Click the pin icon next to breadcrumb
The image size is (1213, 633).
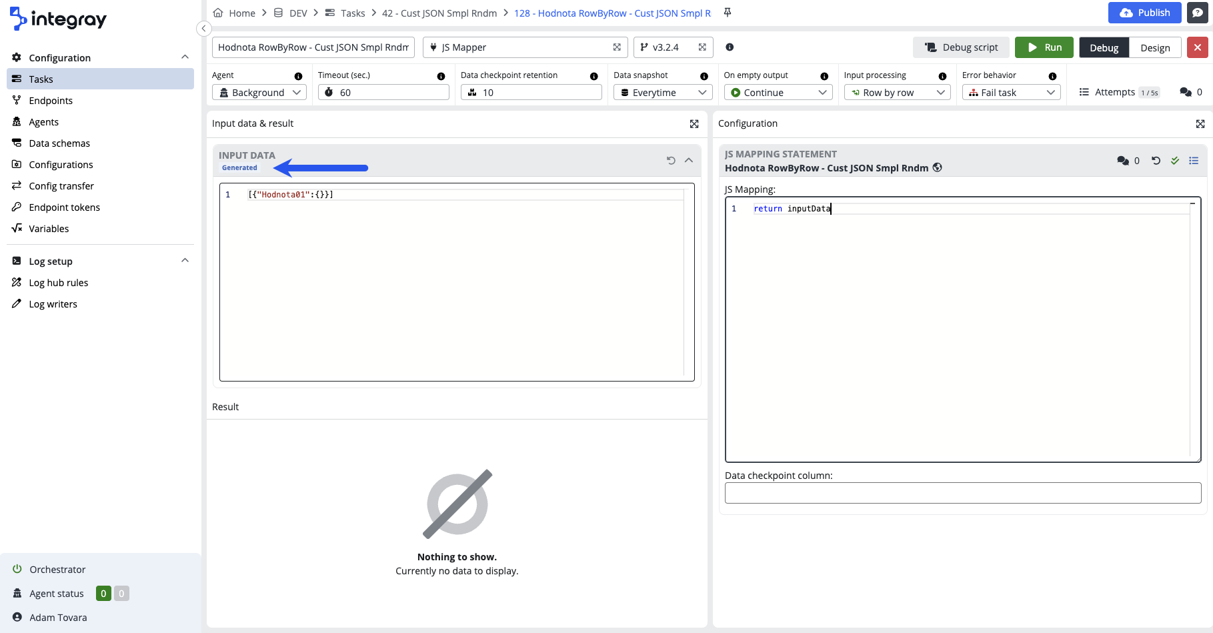[728, 13]
